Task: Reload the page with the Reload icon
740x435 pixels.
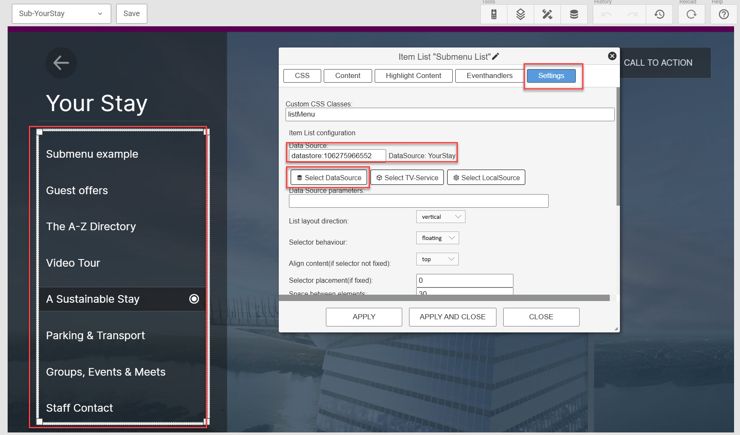Action: [691, 14]
